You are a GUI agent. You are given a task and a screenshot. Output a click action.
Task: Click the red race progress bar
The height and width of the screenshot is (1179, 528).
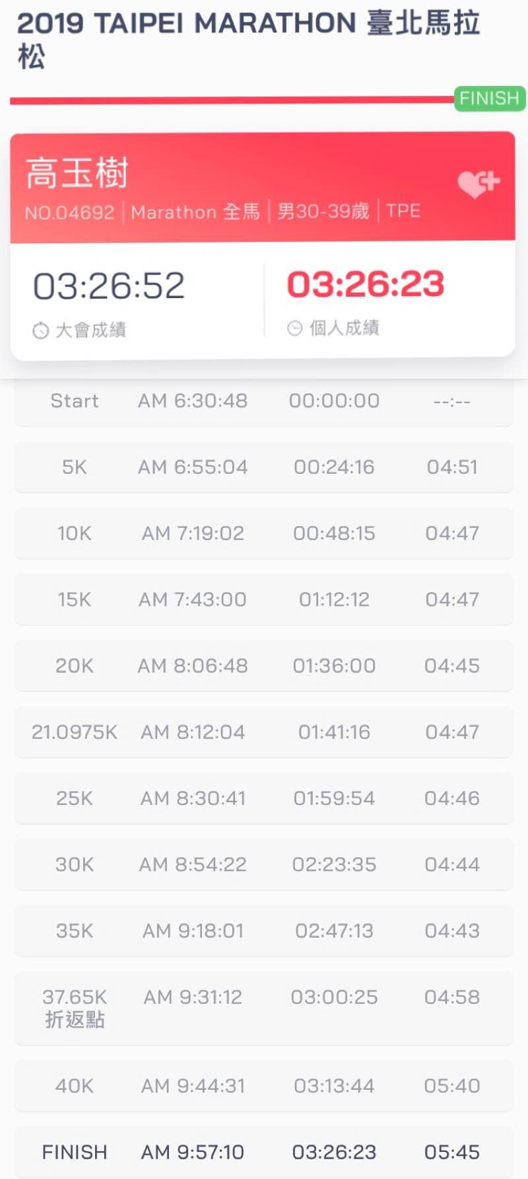pos(231,100)
